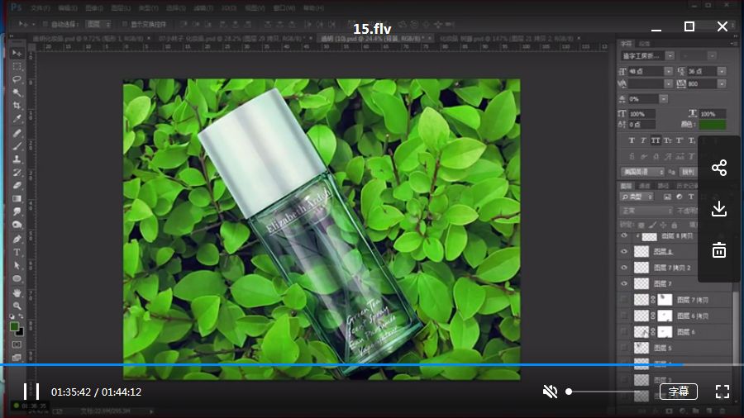The height and width of the screenshot is (418, 744).
Task: Switch to the document tab at 147%
Action: [508, 38]
